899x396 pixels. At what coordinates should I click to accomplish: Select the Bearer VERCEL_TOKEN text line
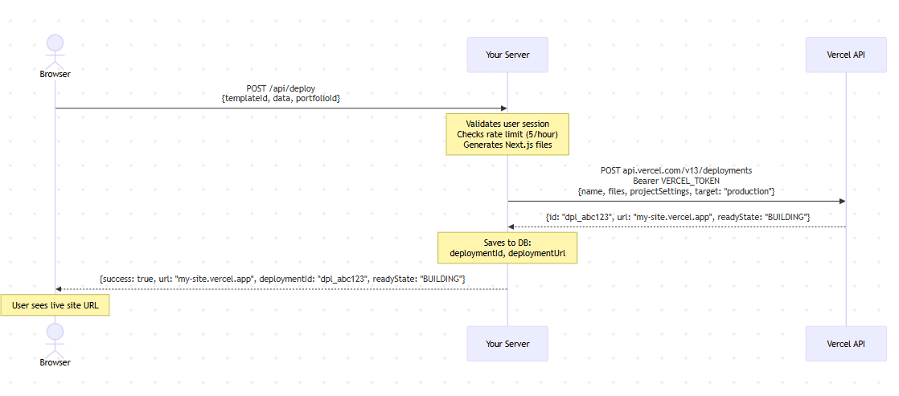coord(676,181)
